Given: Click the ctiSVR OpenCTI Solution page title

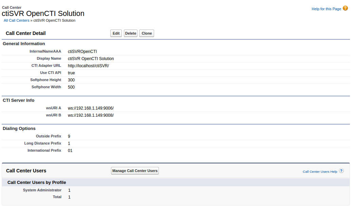Looking at the screenshot, I should point(43,14).
